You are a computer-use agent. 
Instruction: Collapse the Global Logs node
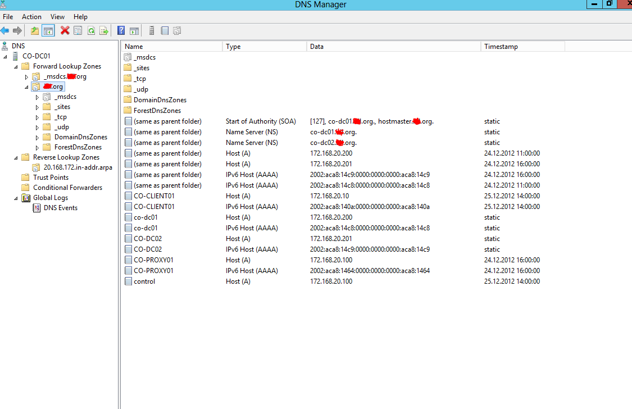click(16, 198)
